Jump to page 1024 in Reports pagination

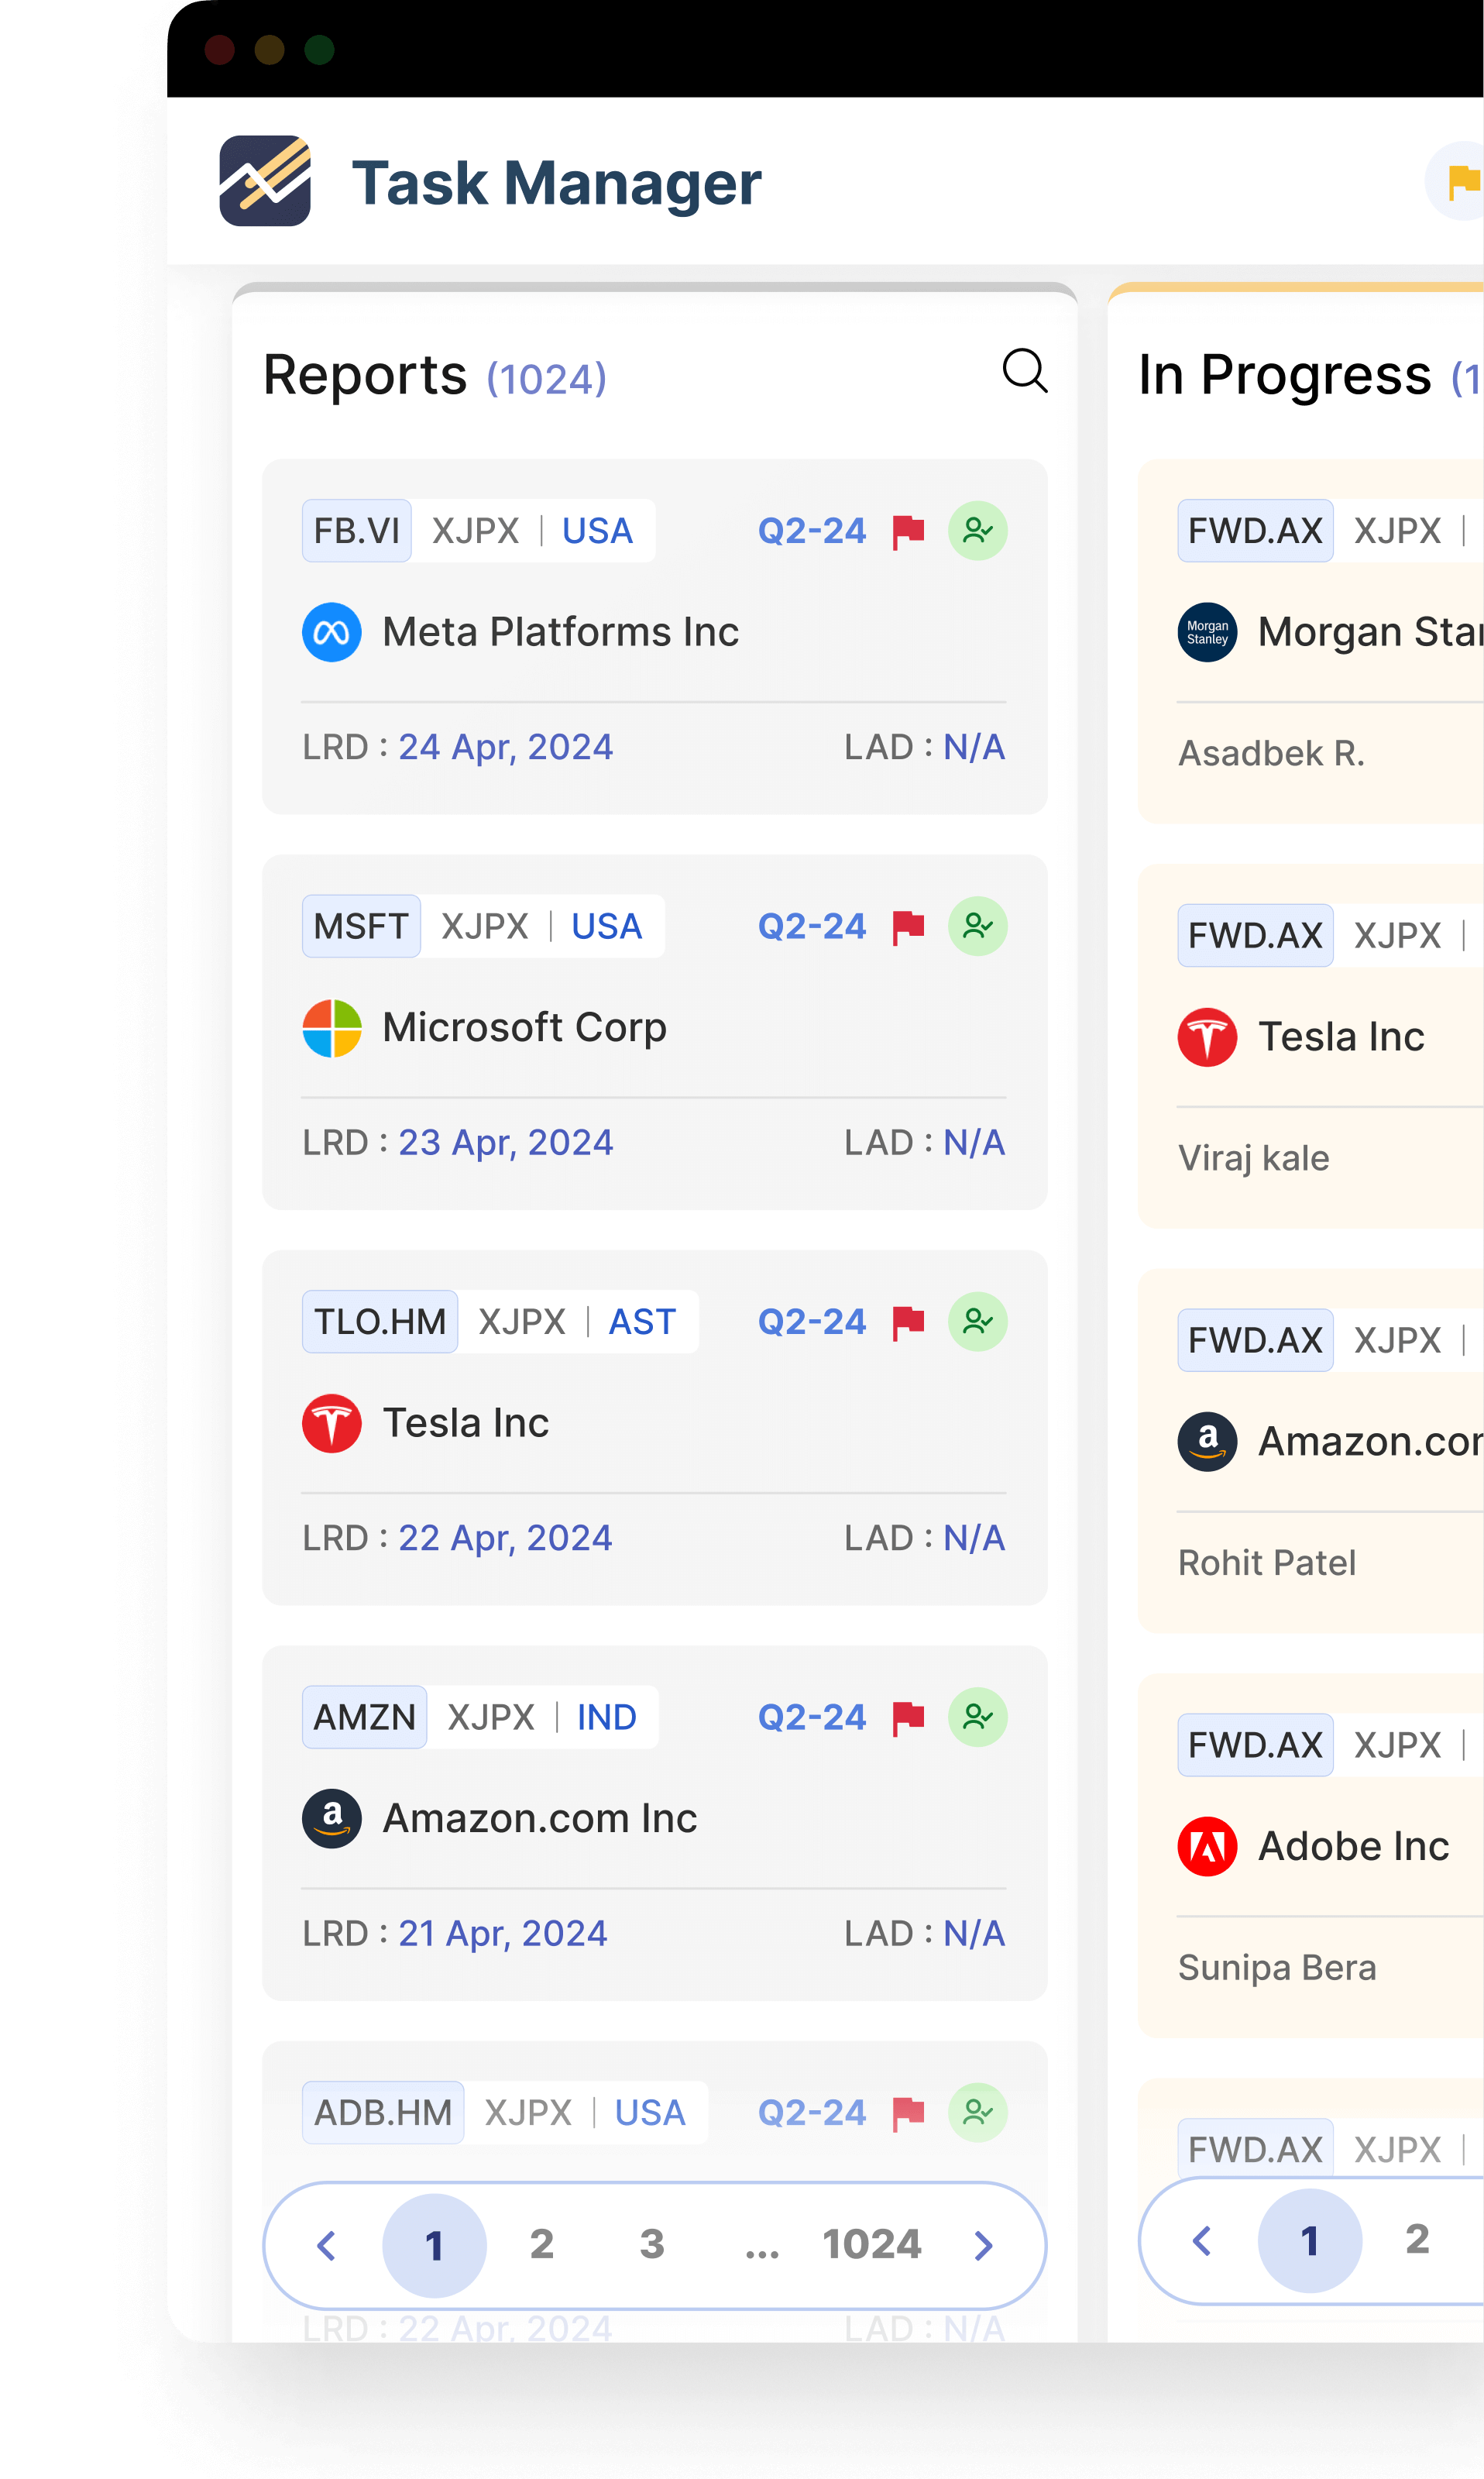[871, 2244]
